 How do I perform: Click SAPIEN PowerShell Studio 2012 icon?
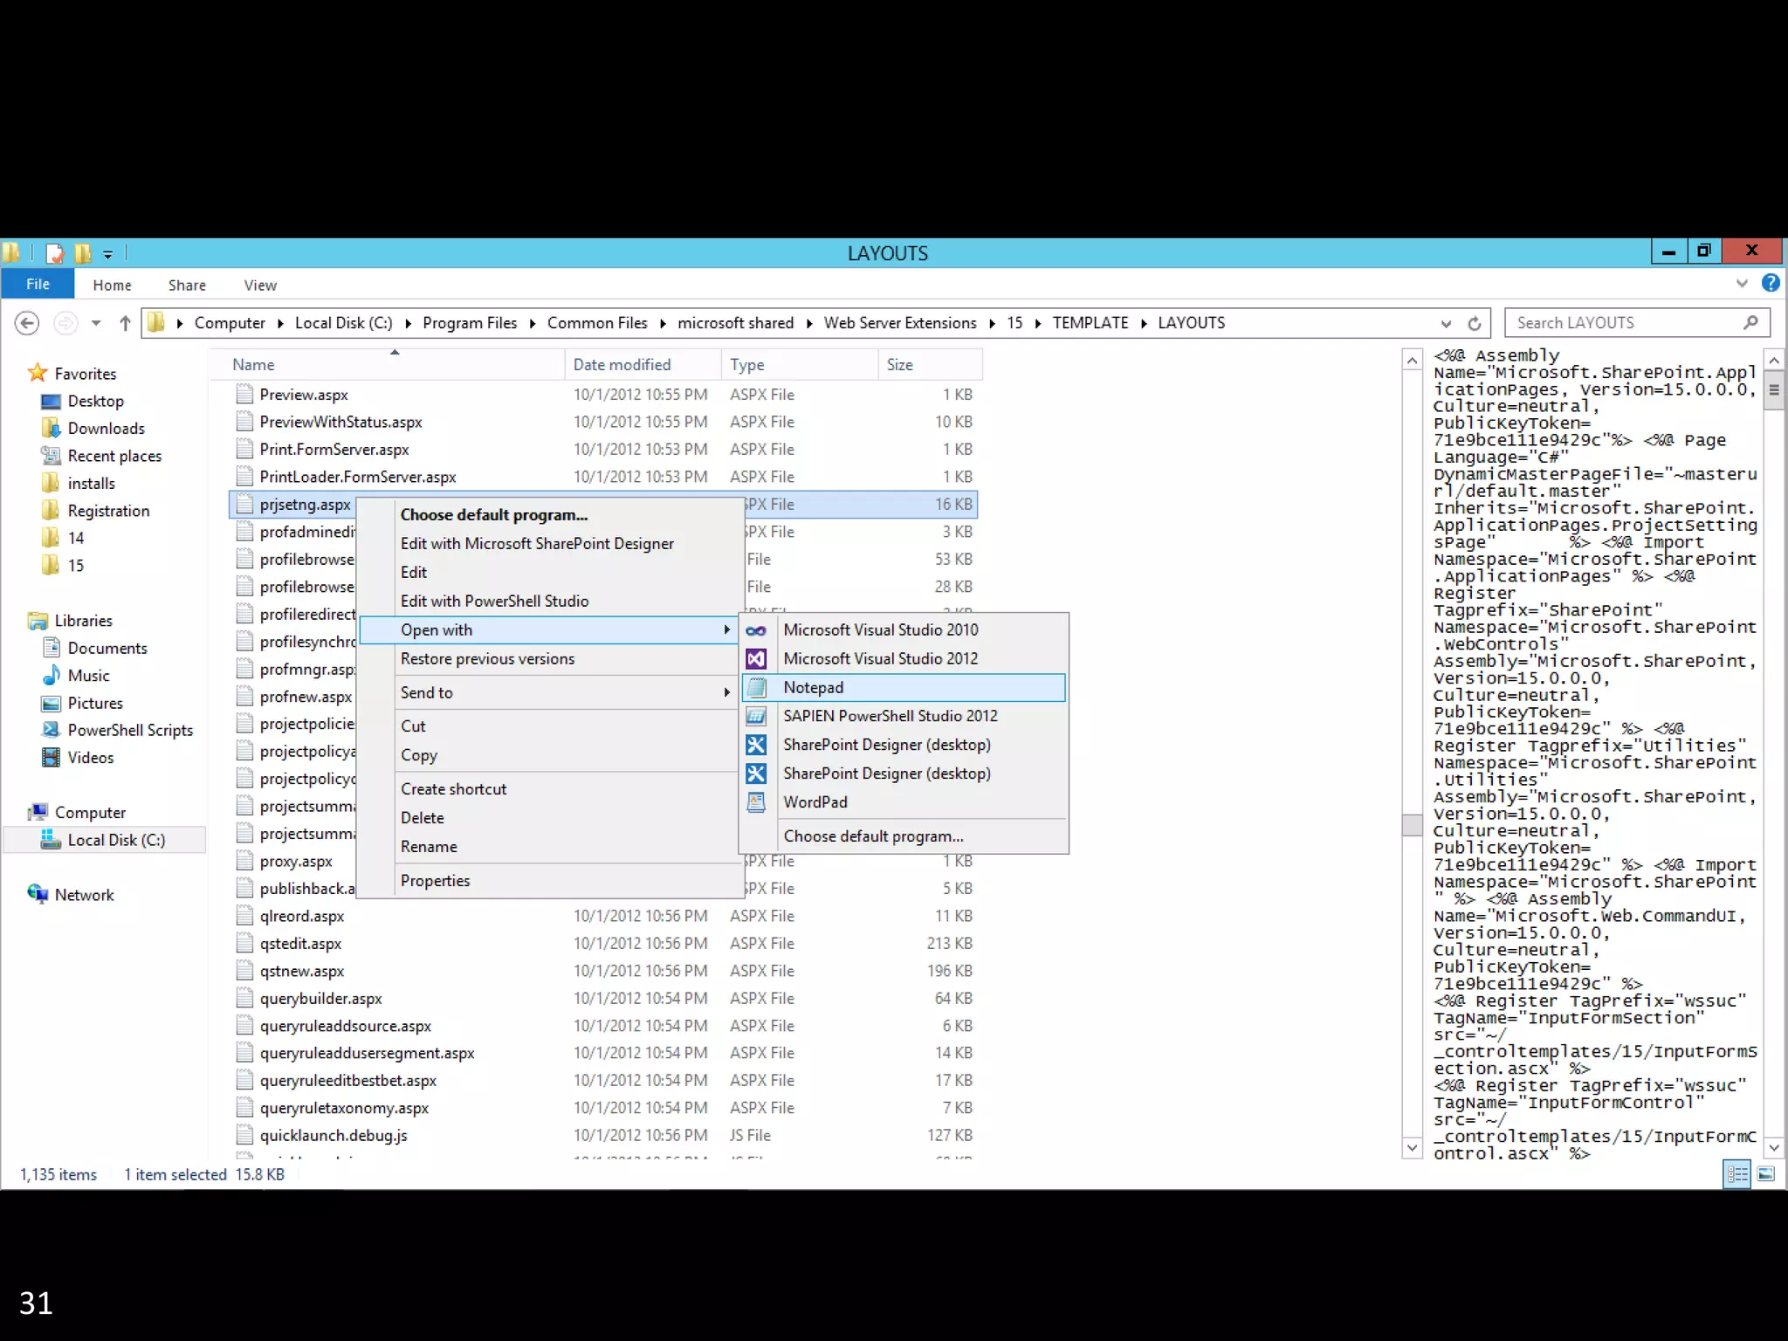[x=756, y=716]
